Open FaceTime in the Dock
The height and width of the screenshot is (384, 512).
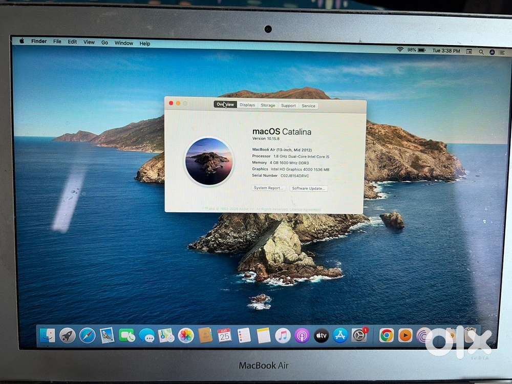[x=127, y=335]
